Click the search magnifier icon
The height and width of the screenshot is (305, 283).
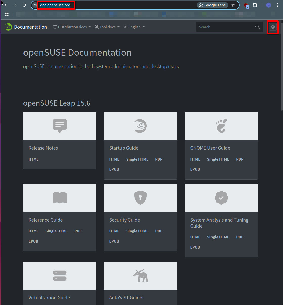[257, 27]
